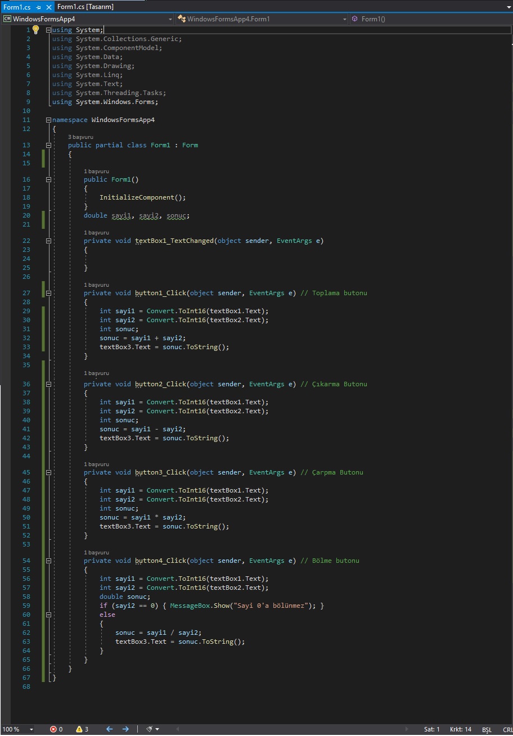Click the "using System.Linq;" line
The image size is (513, 736).
click(87, 75)
